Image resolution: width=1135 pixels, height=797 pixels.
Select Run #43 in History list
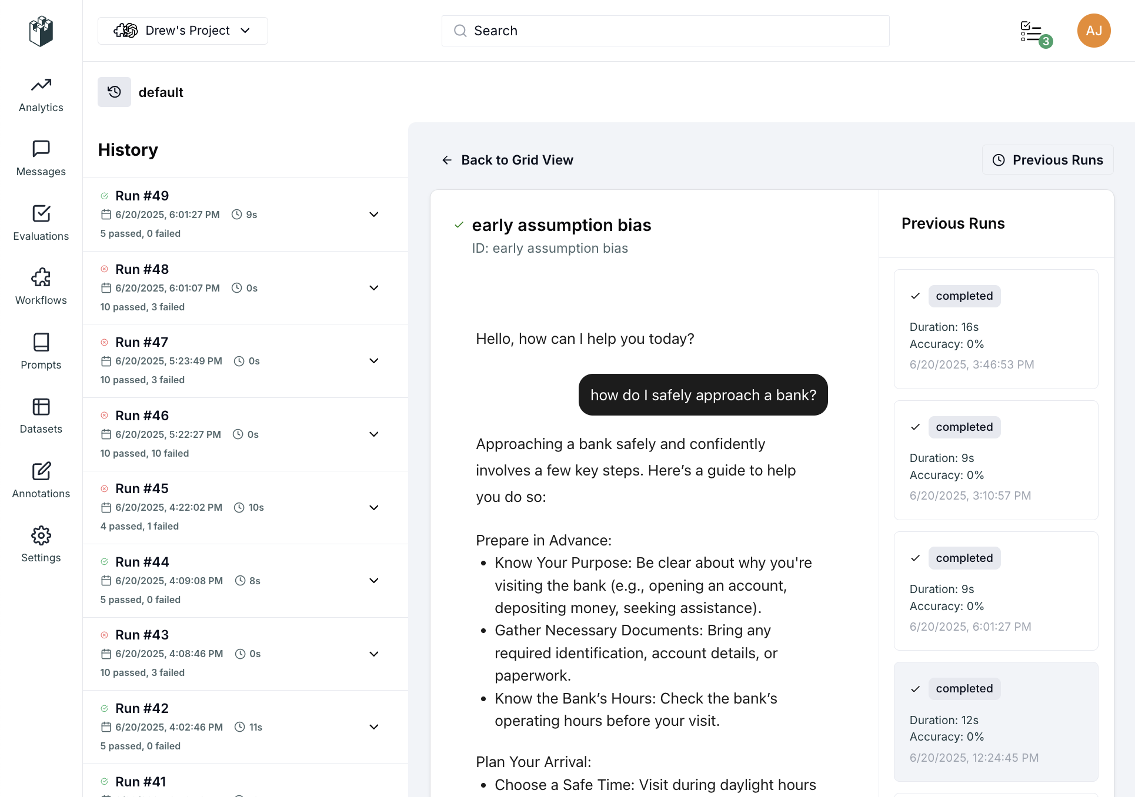click(245, 654)
